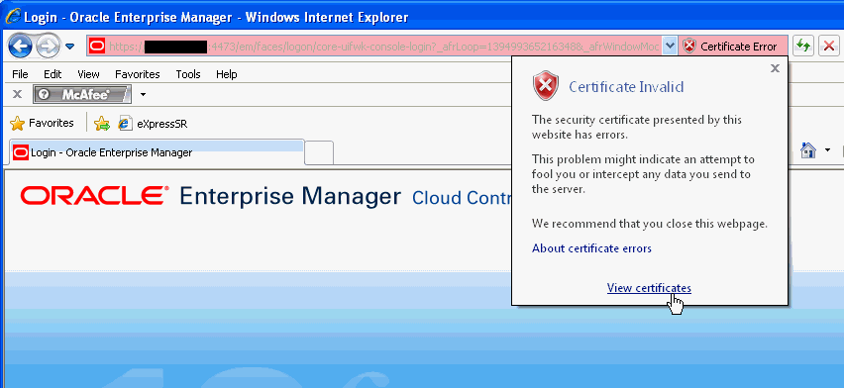Open the Favorites menu
844x388 pixels.
tap(138, 74)
